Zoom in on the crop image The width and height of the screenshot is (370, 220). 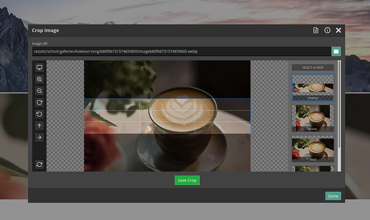click(39, 79)
